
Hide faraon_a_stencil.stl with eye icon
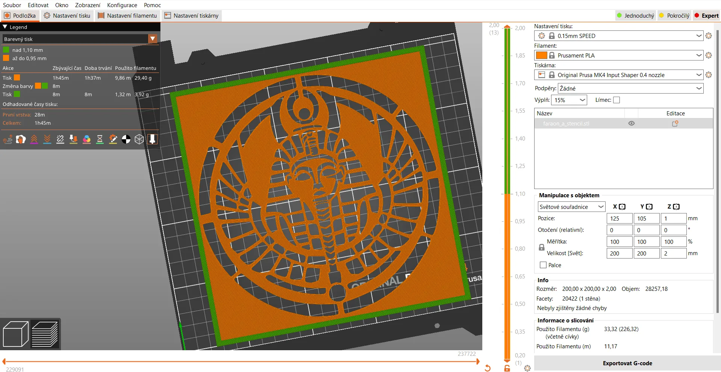pyautogui.click(x=632, y=124)
